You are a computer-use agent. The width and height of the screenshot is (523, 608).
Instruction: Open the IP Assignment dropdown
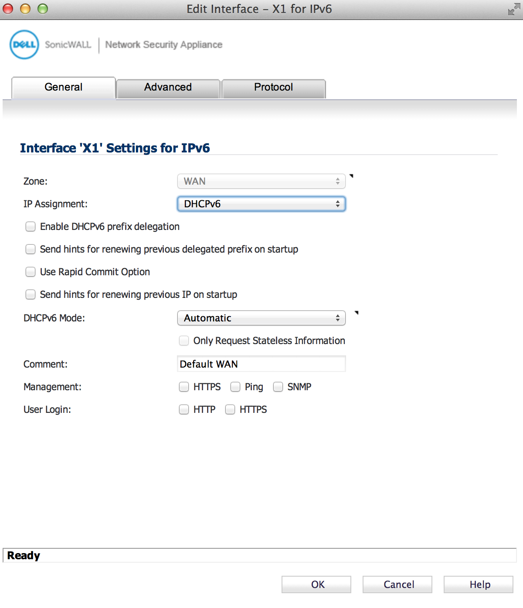(x=261, y=204)
